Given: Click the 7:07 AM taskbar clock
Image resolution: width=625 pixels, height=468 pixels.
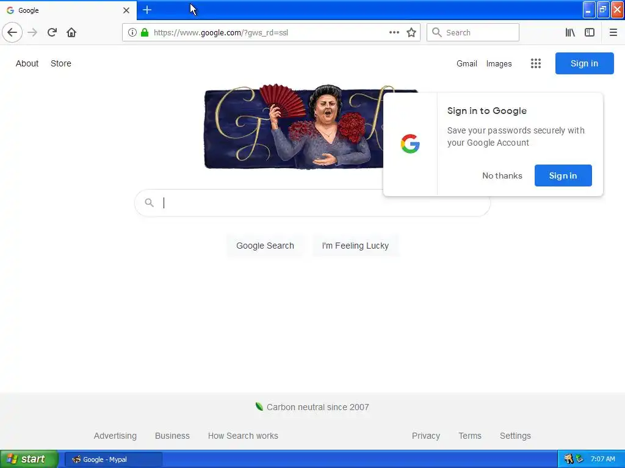Looking at the screenshot, I should pyautogui.click(x=602, y=459).
